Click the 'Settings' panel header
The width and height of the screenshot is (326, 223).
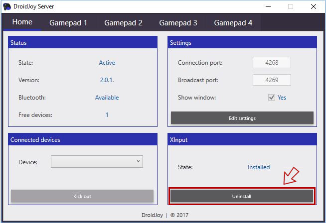coord(242,43)
